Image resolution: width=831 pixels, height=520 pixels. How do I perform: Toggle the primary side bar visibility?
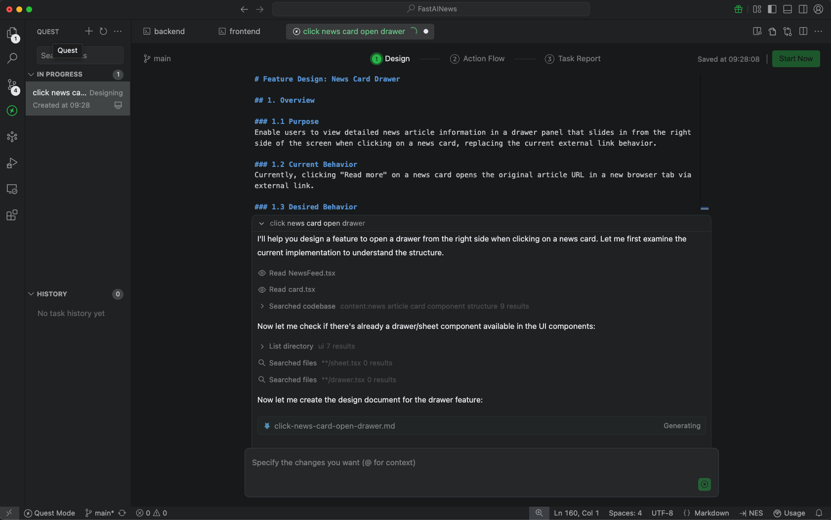(772, 9)
